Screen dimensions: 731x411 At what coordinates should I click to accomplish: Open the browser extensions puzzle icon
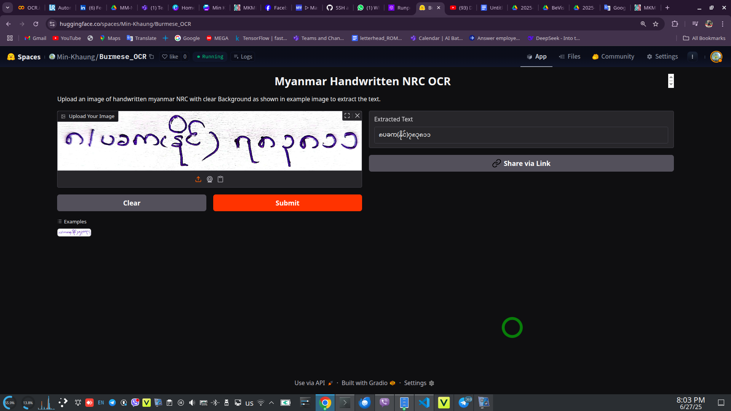pos(675,24)
